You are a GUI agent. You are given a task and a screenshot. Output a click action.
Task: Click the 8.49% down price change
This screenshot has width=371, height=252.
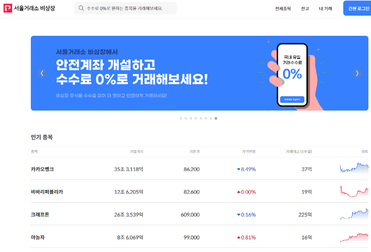[x=246, y=169]
